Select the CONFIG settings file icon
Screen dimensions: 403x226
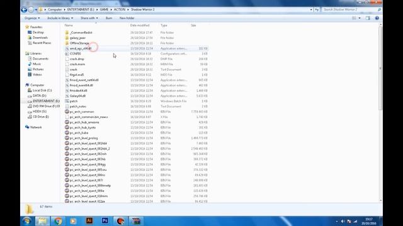[x=67, y=54]
